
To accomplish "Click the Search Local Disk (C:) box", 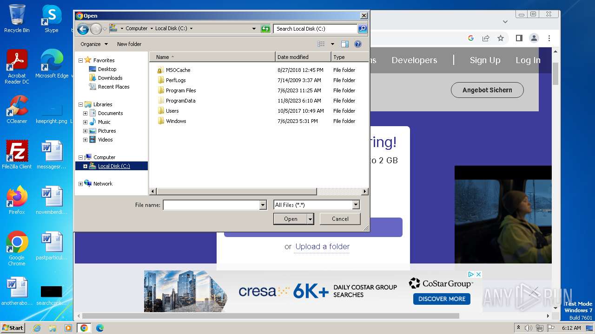I will pos(316,29).
